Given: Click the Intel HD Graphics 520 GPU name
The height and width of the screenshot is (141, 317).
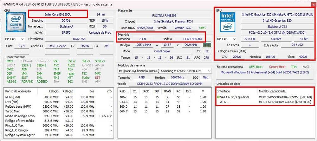Looking at the screenshot, I should click(x=277, y=20).
